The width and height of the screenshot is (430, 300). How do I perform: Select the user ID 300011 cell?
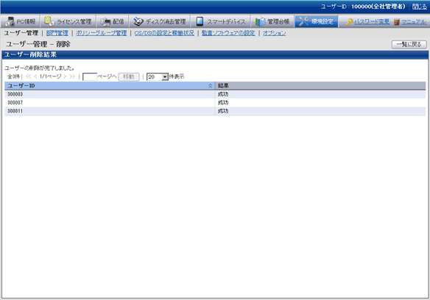[x=110, y=111]
